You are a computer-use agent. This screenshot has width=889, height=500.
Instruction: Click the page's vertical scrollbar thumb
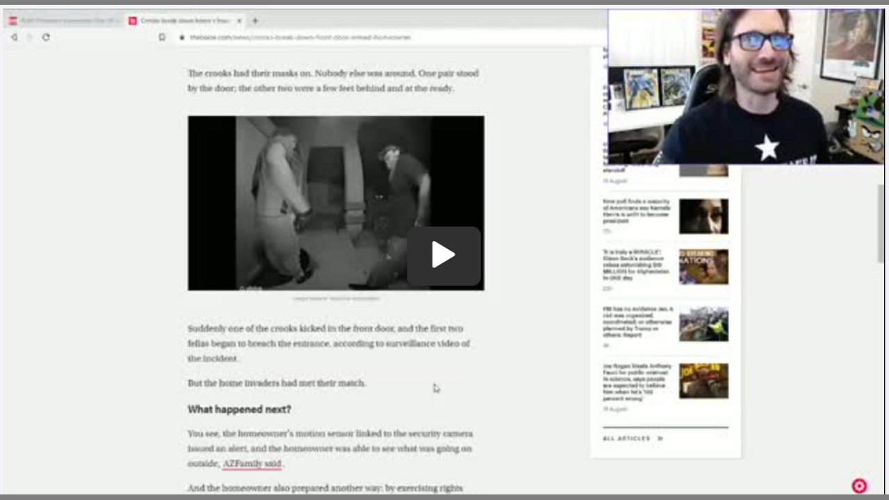[881, 222]
